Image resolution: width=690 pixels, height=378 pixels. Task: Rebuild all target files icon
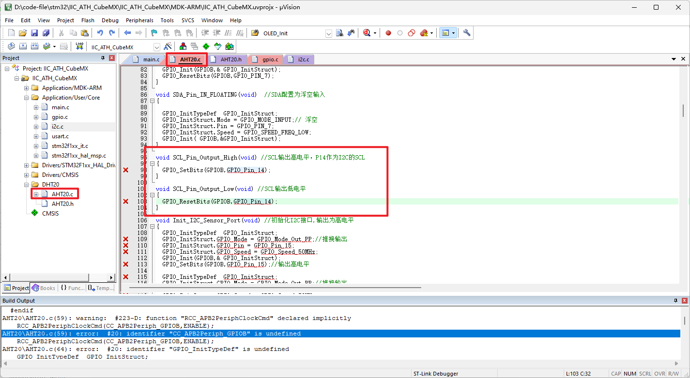click(x=34, y=46)
